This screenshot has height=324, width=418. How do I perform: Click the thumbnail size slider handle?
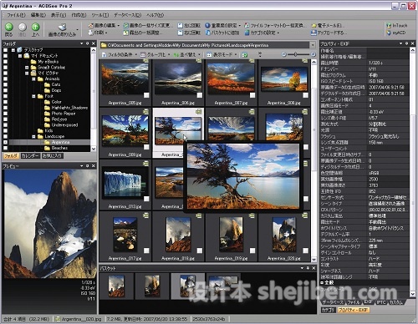(x=295, y=54)
